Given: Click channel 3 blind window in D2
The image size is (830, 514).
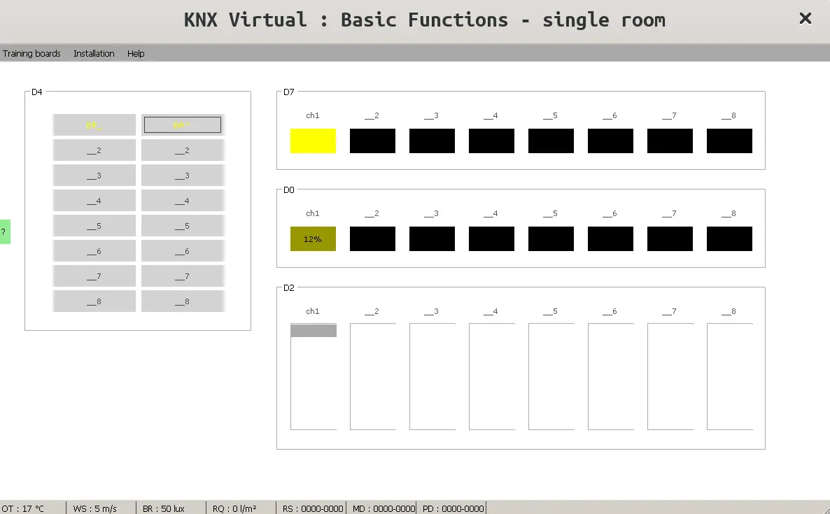Looking at the screenshot, I should (432, 376).
